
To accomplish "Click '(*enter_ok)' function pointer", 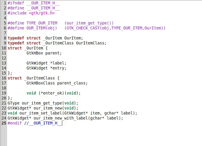I will (51, 93).
